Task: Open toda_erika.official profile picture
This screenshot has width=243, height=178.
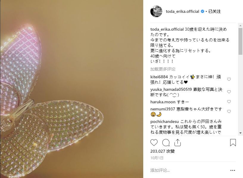Action: pyautogui.click(x=156, y=11)
